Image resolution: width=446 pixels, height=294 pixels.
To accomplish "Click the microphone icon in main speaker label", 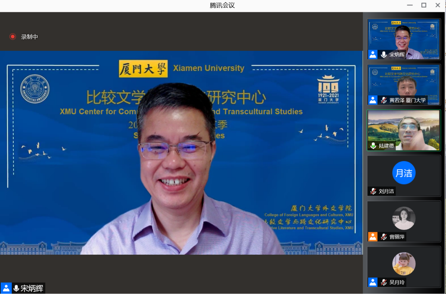I will pos(16,288).
